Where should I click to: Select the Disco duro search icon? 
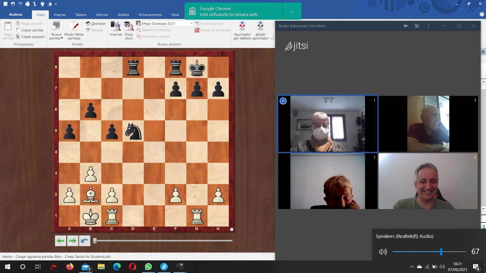pos(129,26)
